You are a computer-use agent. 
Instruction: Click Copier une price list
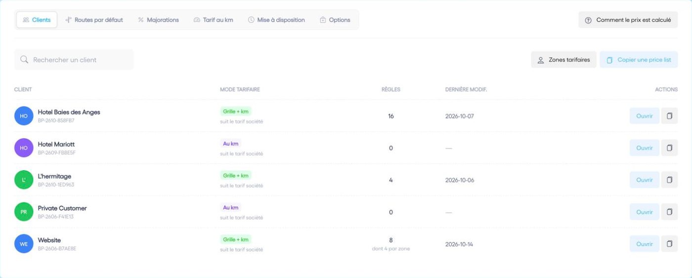(x=639, y=60)
